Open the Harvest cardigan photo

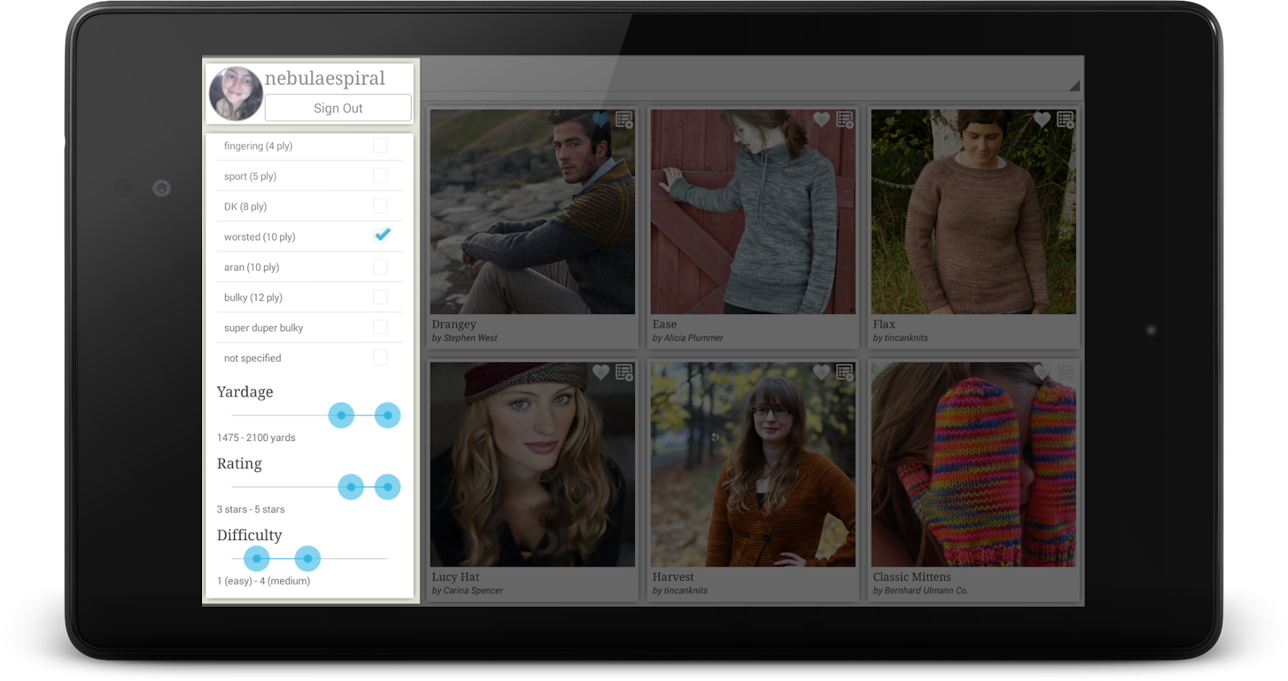tap(753, 465)
